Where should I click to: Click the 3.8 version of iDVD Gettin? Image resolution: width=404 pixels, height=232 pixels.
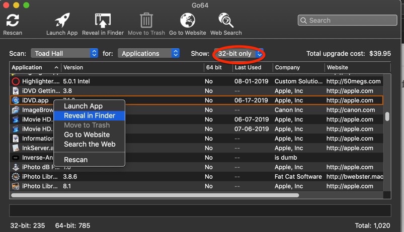pyautogui.click(x=67, y=91)
